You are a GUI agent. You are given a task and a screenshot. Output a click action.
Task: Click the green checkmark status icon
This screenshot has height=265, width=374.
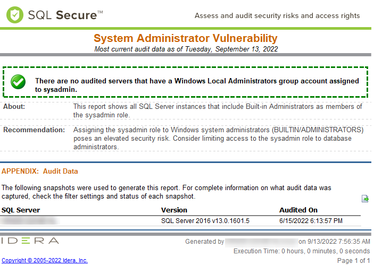click(x=18, y=82)
